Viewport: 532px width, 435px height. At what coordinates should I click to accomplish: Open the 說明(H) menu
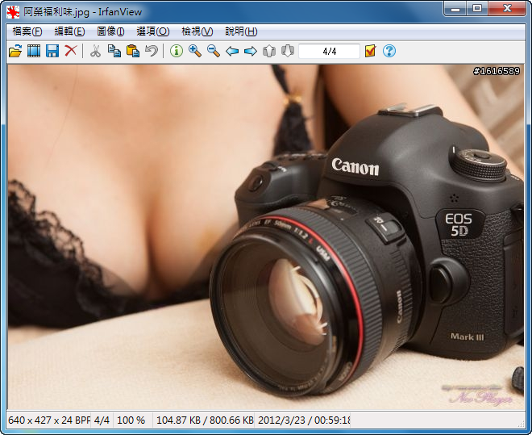[241, 31]
